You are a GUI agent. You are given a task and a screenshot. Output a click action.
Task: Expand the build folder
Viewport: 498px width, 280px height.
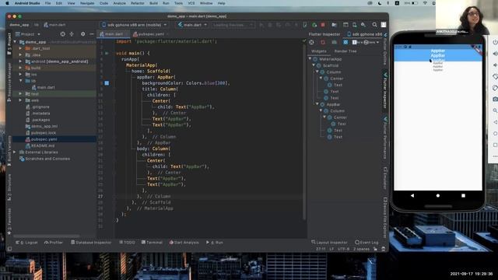[20, 68]
